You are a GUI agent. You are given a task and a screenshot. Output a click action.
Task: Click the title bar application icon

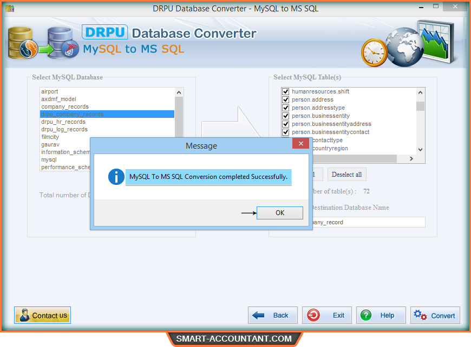[x=10, y=9]
